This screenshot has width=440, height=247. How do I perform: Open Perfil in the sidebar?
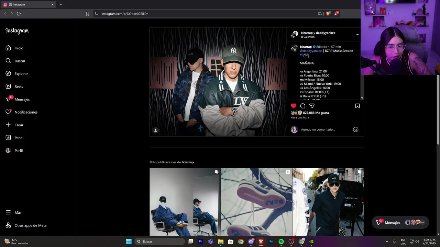pyautogui.click(x=14, y=151)
